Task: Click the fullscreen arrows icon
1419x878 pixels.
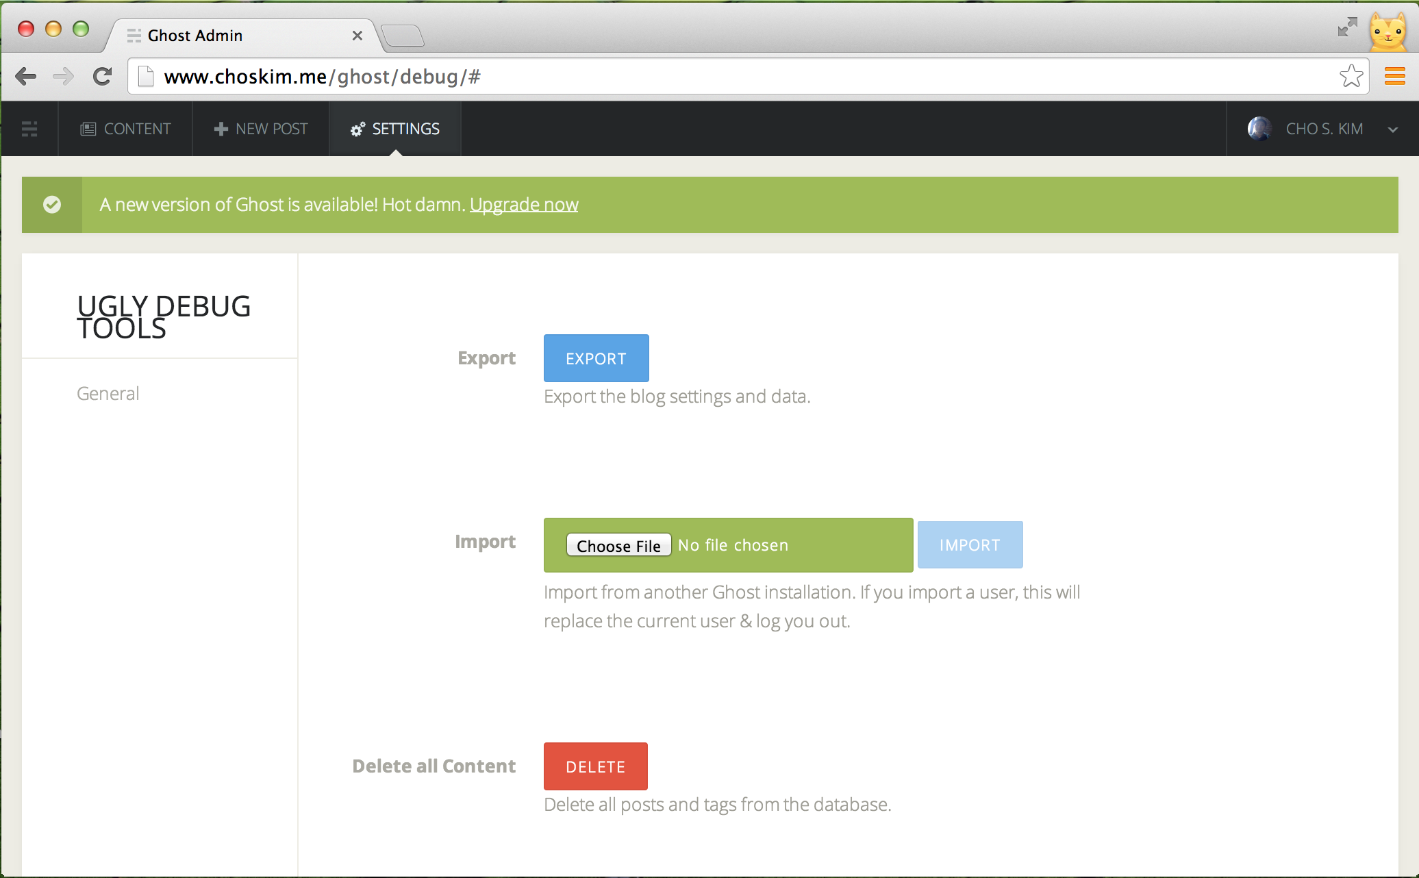Action: [x=1347, y=27]
